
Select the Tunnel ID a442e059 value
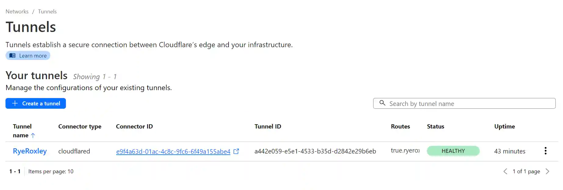coord(316,151)
